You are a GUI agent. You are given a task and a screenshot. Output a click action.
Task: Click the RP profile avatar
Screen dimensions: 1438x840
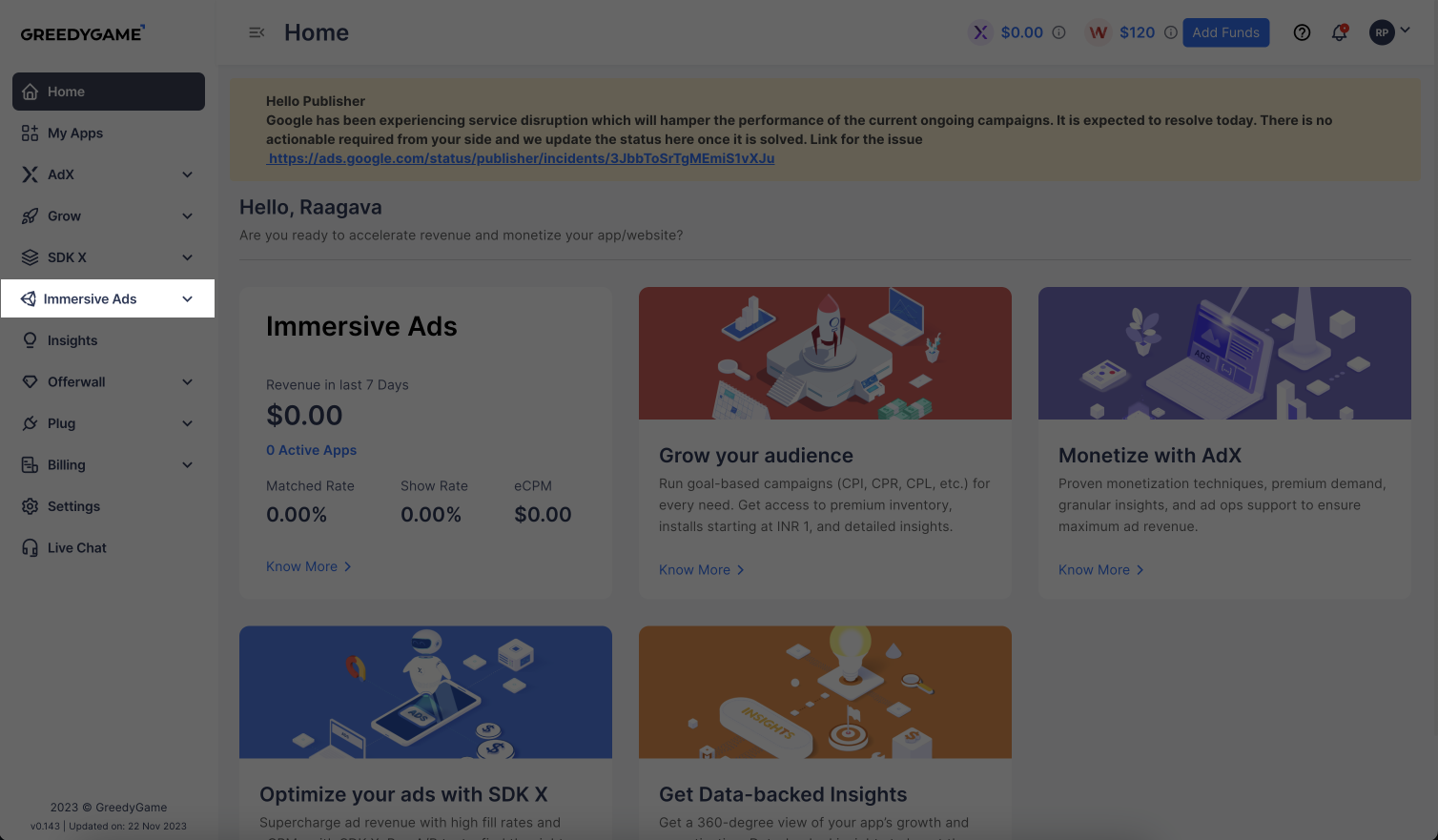1382,32
